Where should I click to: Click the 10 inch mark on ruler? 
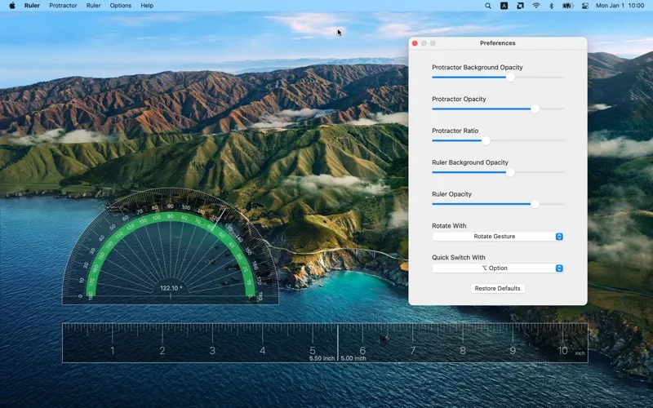click(563, 351)
